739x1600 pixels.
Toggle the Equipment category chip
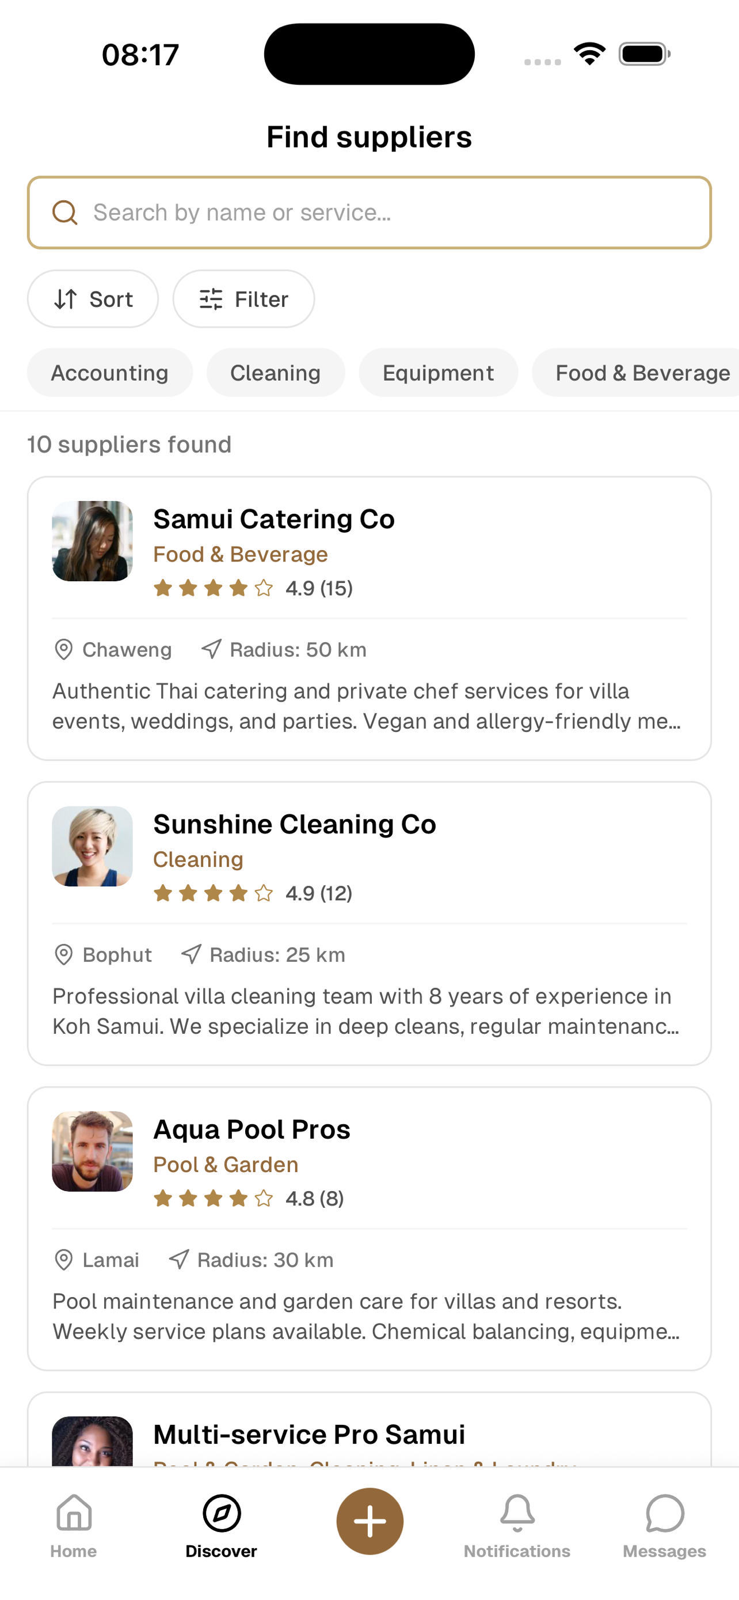[438, 373]
